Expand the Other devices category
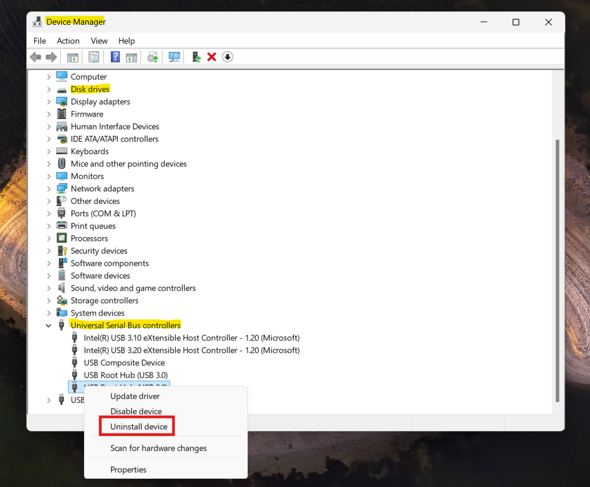Image resolution: width=590 pixels, height=487 pixels. click(x=49, y=201)
